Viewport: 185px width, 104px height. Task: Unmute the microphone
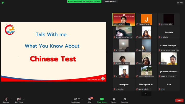coord(6,100)
